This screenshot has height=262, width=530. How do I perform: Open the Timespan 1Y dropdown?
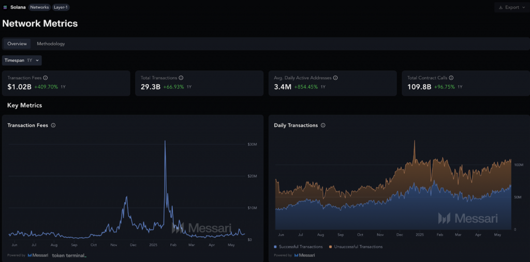pos(22,60)
